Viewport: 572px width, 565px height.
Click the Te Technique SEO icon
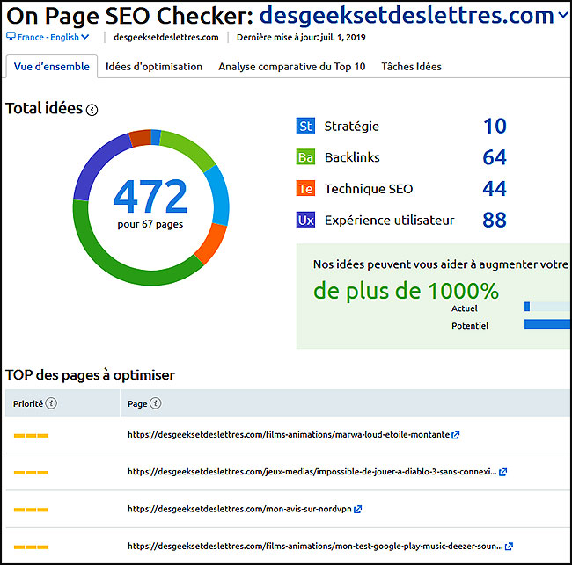click(x=305, y=188)
